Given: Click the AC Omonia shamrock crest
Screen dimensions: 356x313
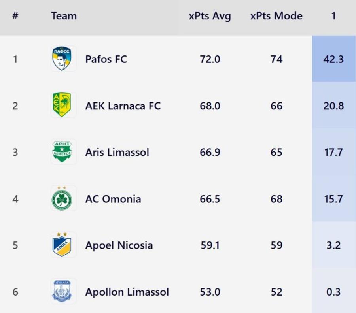Looking at the screenshot, I should pyautogui.click(x=63, y=199).
